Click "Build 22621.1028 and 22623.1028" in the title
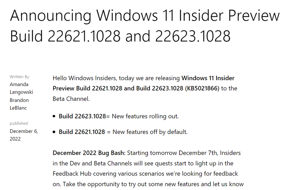This screenshot has width=286, height=190. click(x=120, y=36)
